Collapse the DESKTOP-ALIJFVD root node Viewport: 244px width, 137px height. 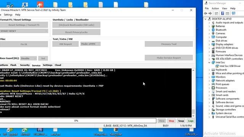click(x=205, y=19)
